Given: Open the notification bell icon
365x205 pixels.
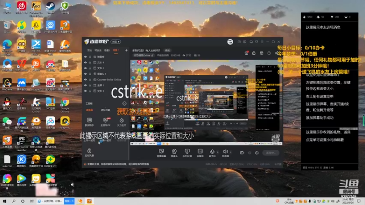Looking at the screenshot, I should [x=269, y=53].
